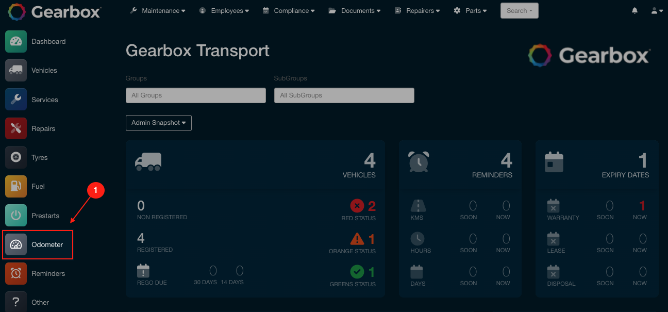Open the Dashboard gauge icon

tap(16, 42)
